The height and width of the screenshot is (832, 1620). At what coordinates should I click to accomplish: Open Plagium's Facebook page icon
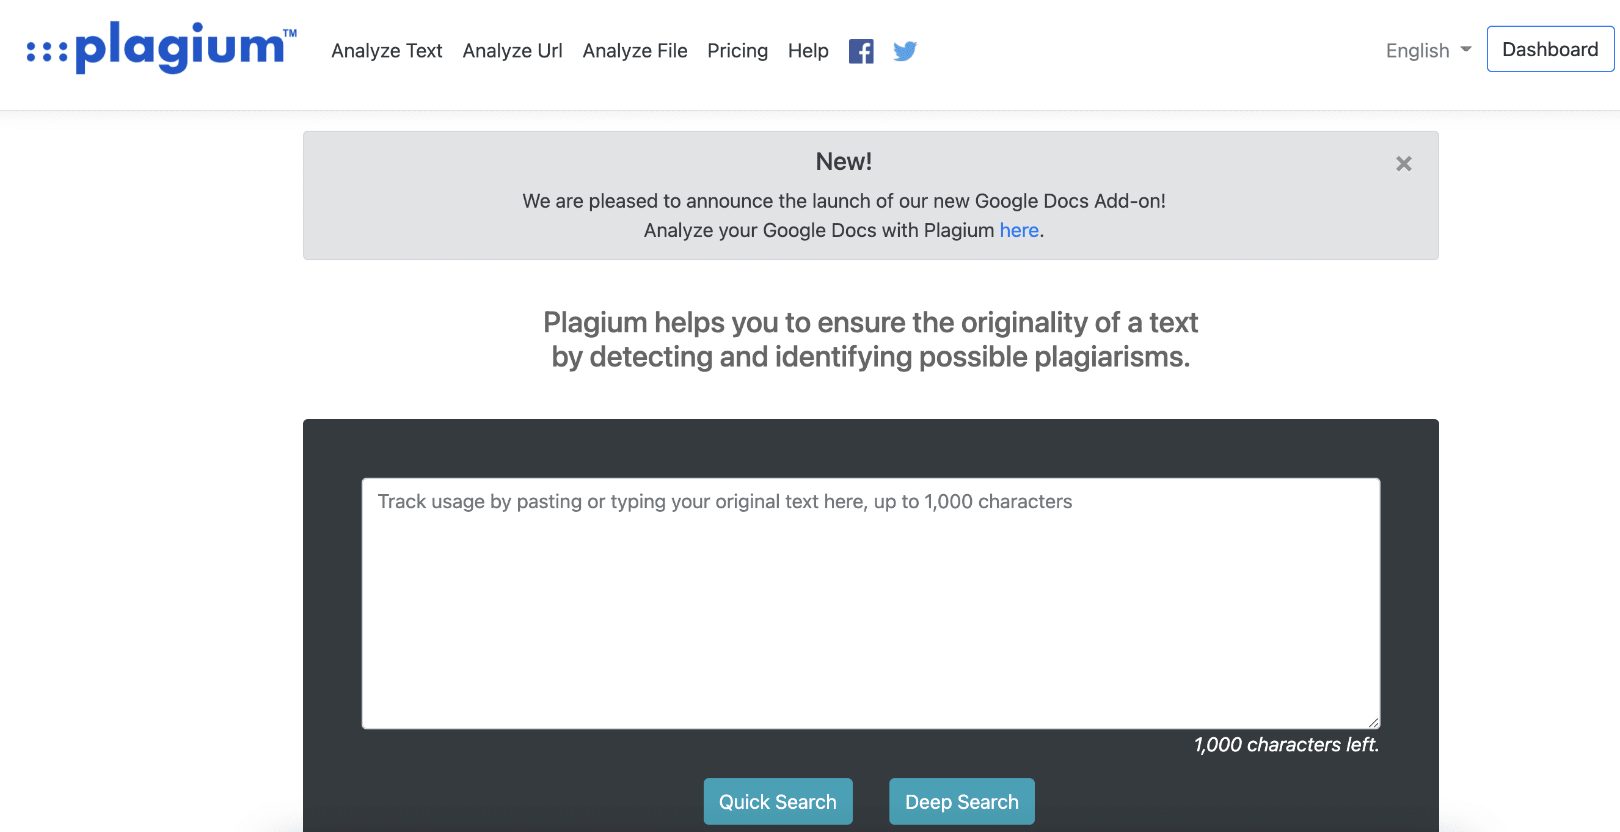861,51
